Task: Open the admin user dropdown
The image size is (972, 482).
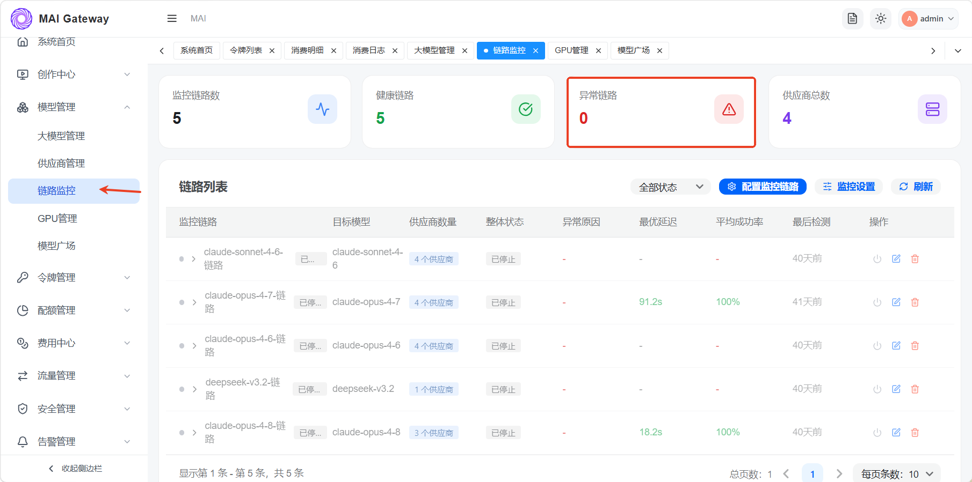Action: coord(929,19)
